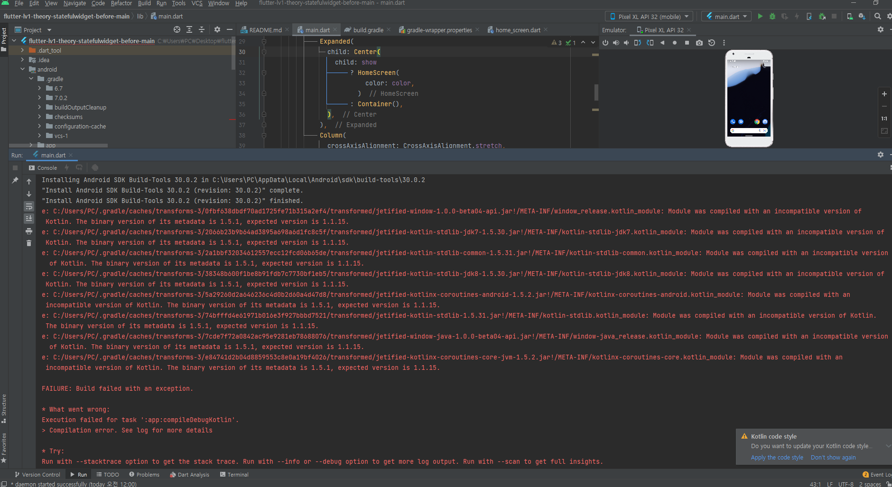Take emulator screenshot with camera icon

pos(699,43)
